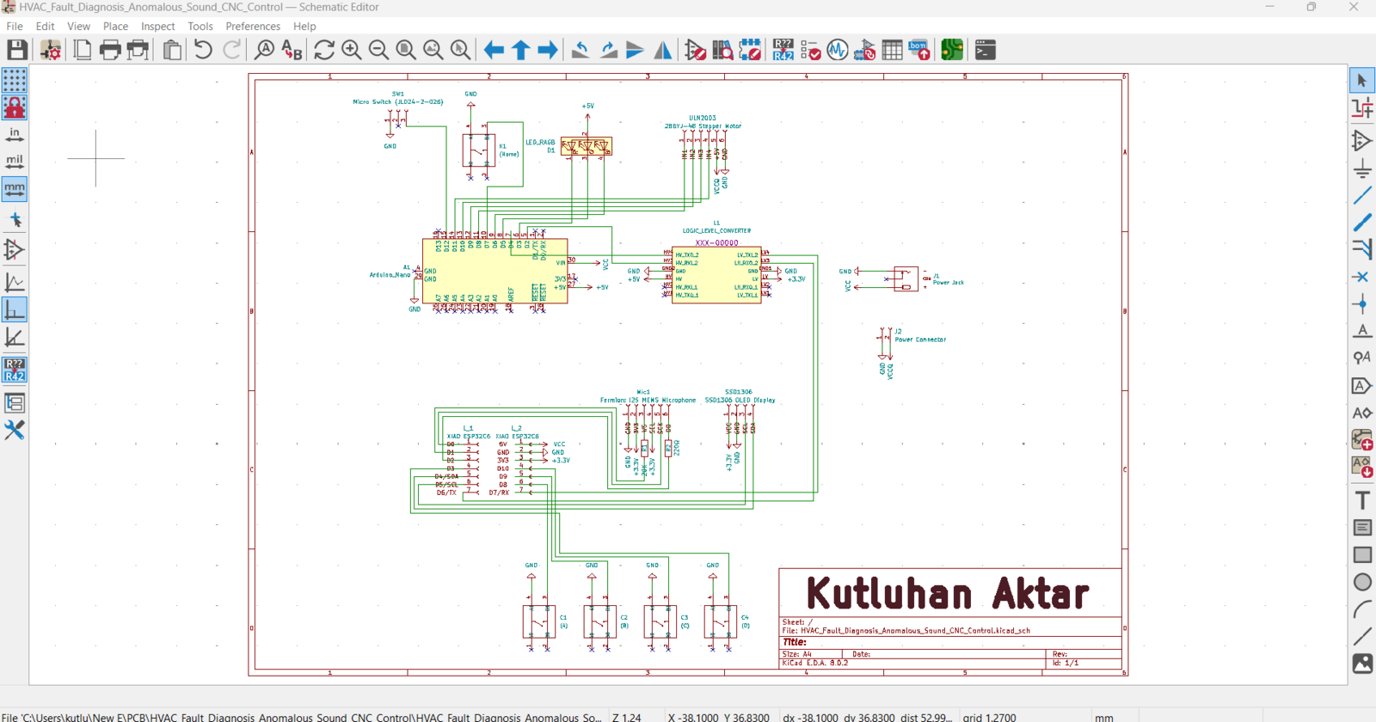The image size is (1376, 722).
Task: Open the Inspect menu
Action: click(157, 27)
